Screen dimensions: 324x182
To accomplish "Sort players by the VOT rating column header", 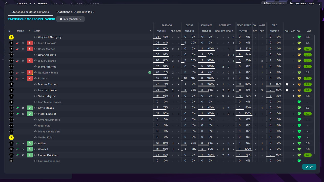I will (309, 31).
